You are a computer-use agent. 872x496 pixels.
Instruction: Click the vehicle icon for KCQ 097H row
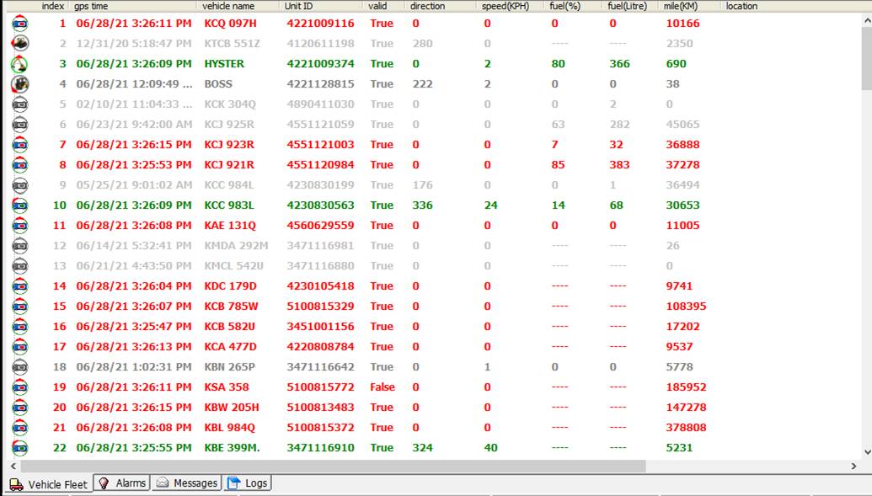pos(19,24)
